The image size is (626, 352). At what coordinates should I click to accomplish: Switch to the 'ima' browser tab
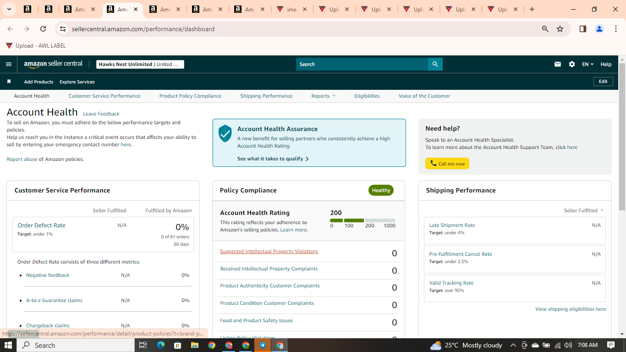click(x=292, y=9)
